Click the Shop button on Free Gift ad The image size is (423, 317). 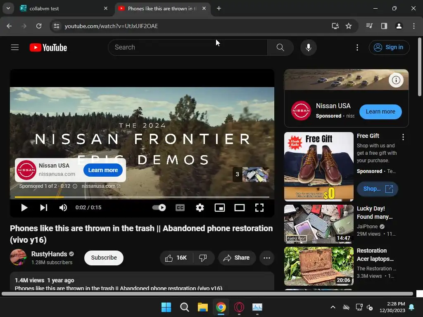[378, 189]
